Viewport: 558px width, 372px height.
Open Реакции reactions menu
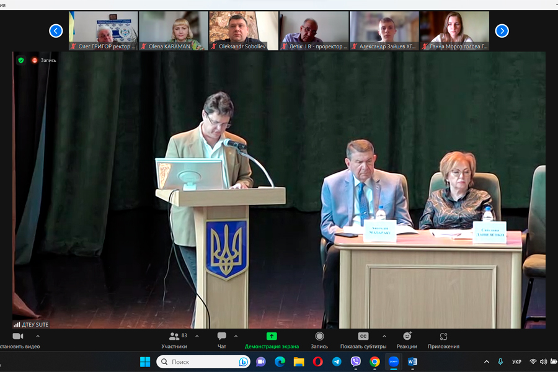point(407,340)
